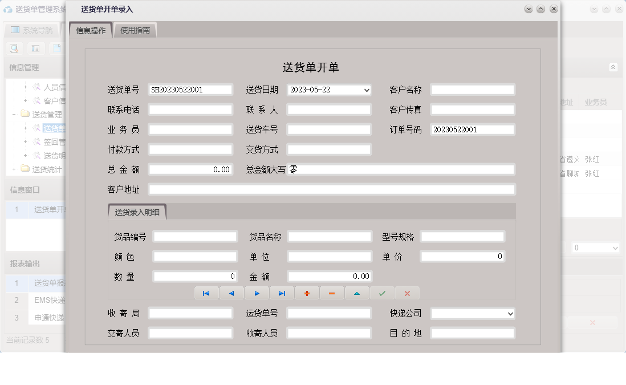This screenshot has height=385, width=626.
Task: Go to the next record with arrow icon
Action: pyautogui.click(x=257, y=293)
